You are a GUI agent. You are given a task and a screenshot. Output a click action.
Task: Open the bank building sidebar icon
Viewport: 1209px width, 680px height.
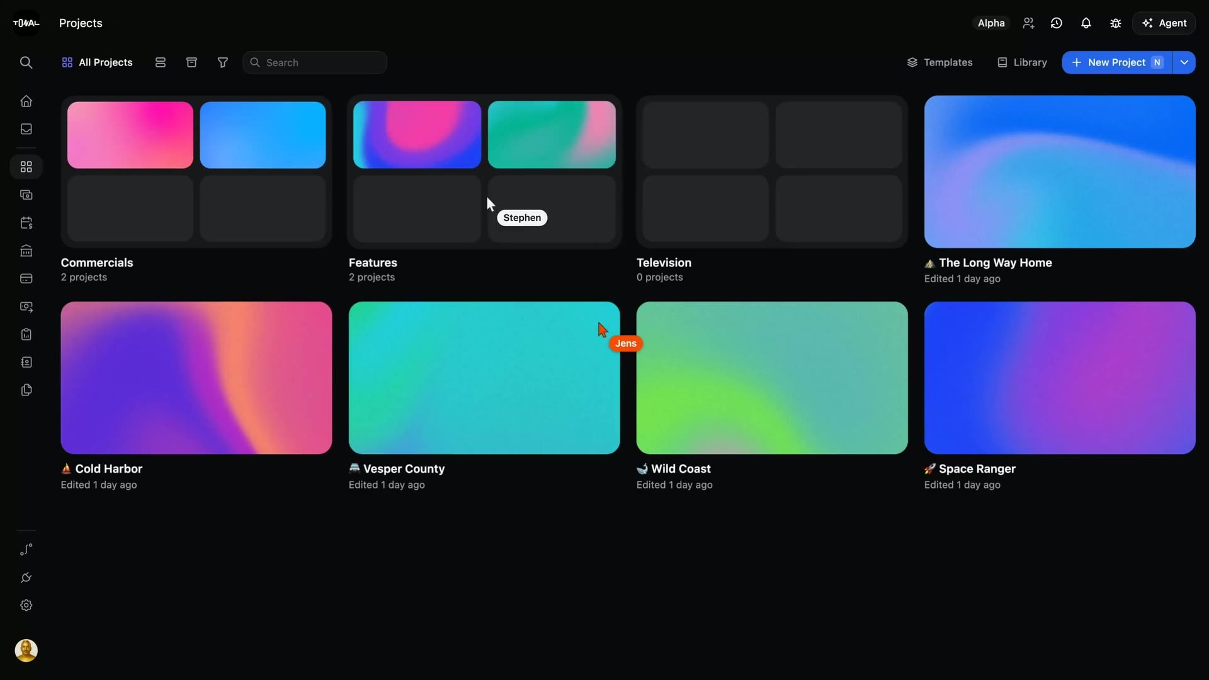26,251
